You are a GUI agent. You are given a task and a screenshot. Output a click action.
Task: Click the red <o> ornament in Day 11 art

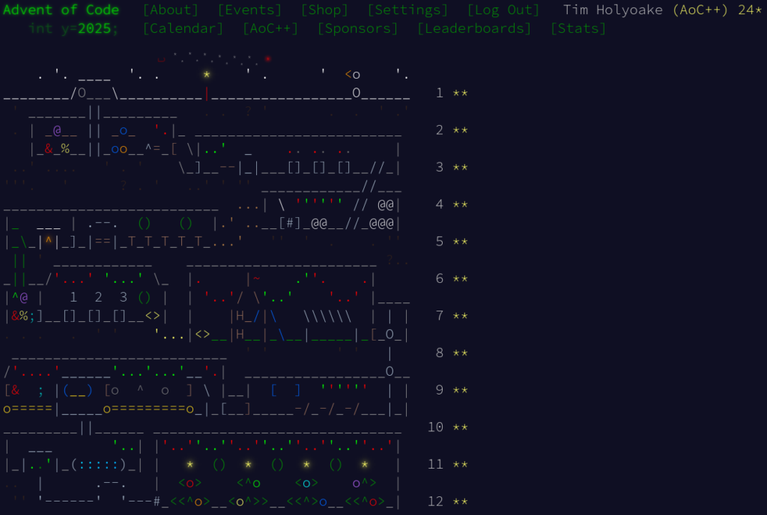[x=190, y=484]
